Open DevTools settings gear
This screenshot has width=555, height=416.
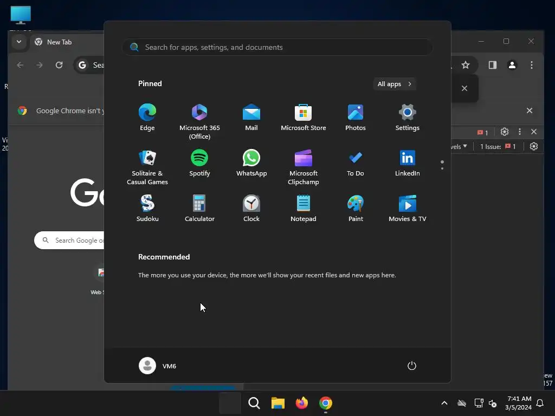point(505,132)
